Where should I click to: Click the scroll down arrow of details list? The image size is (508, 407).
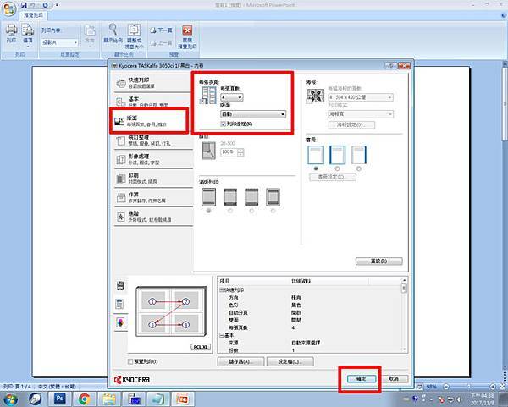404,349
